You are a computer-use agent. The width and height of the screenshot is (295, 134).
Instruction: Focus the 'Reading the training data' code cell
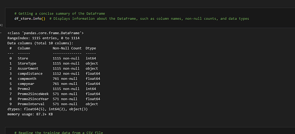(147, 132)
